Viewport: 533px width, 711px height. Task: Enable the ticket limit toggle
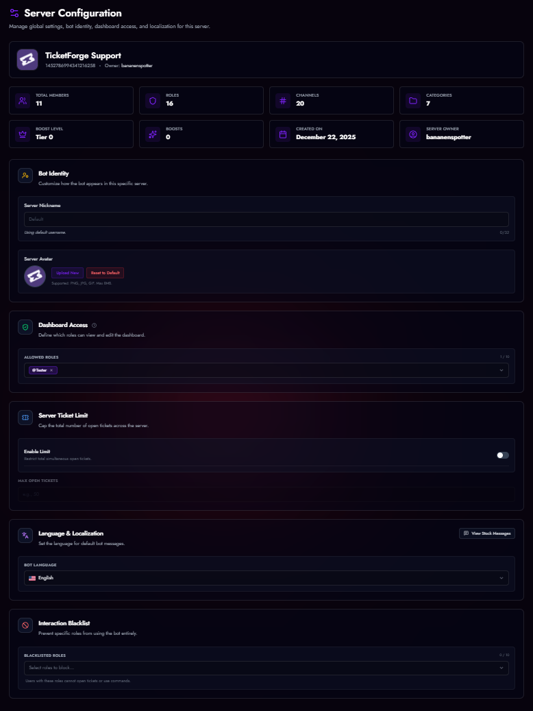coord(502,455)
